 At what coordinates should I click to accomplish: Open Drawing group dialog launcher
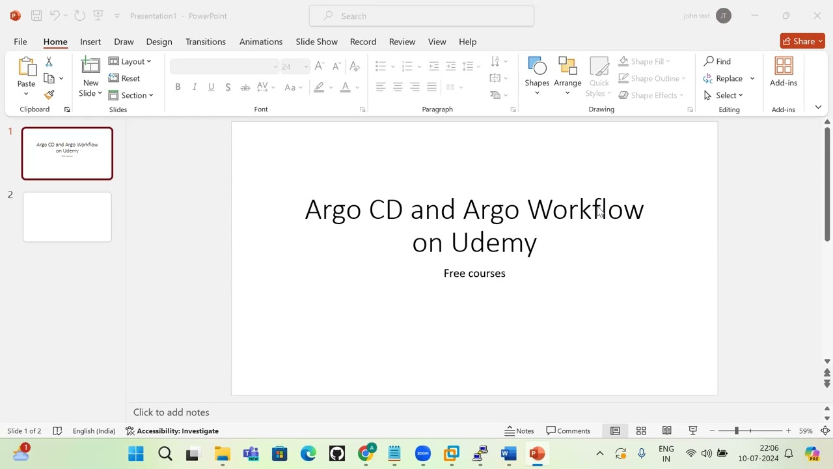click(x=690, y=109)
